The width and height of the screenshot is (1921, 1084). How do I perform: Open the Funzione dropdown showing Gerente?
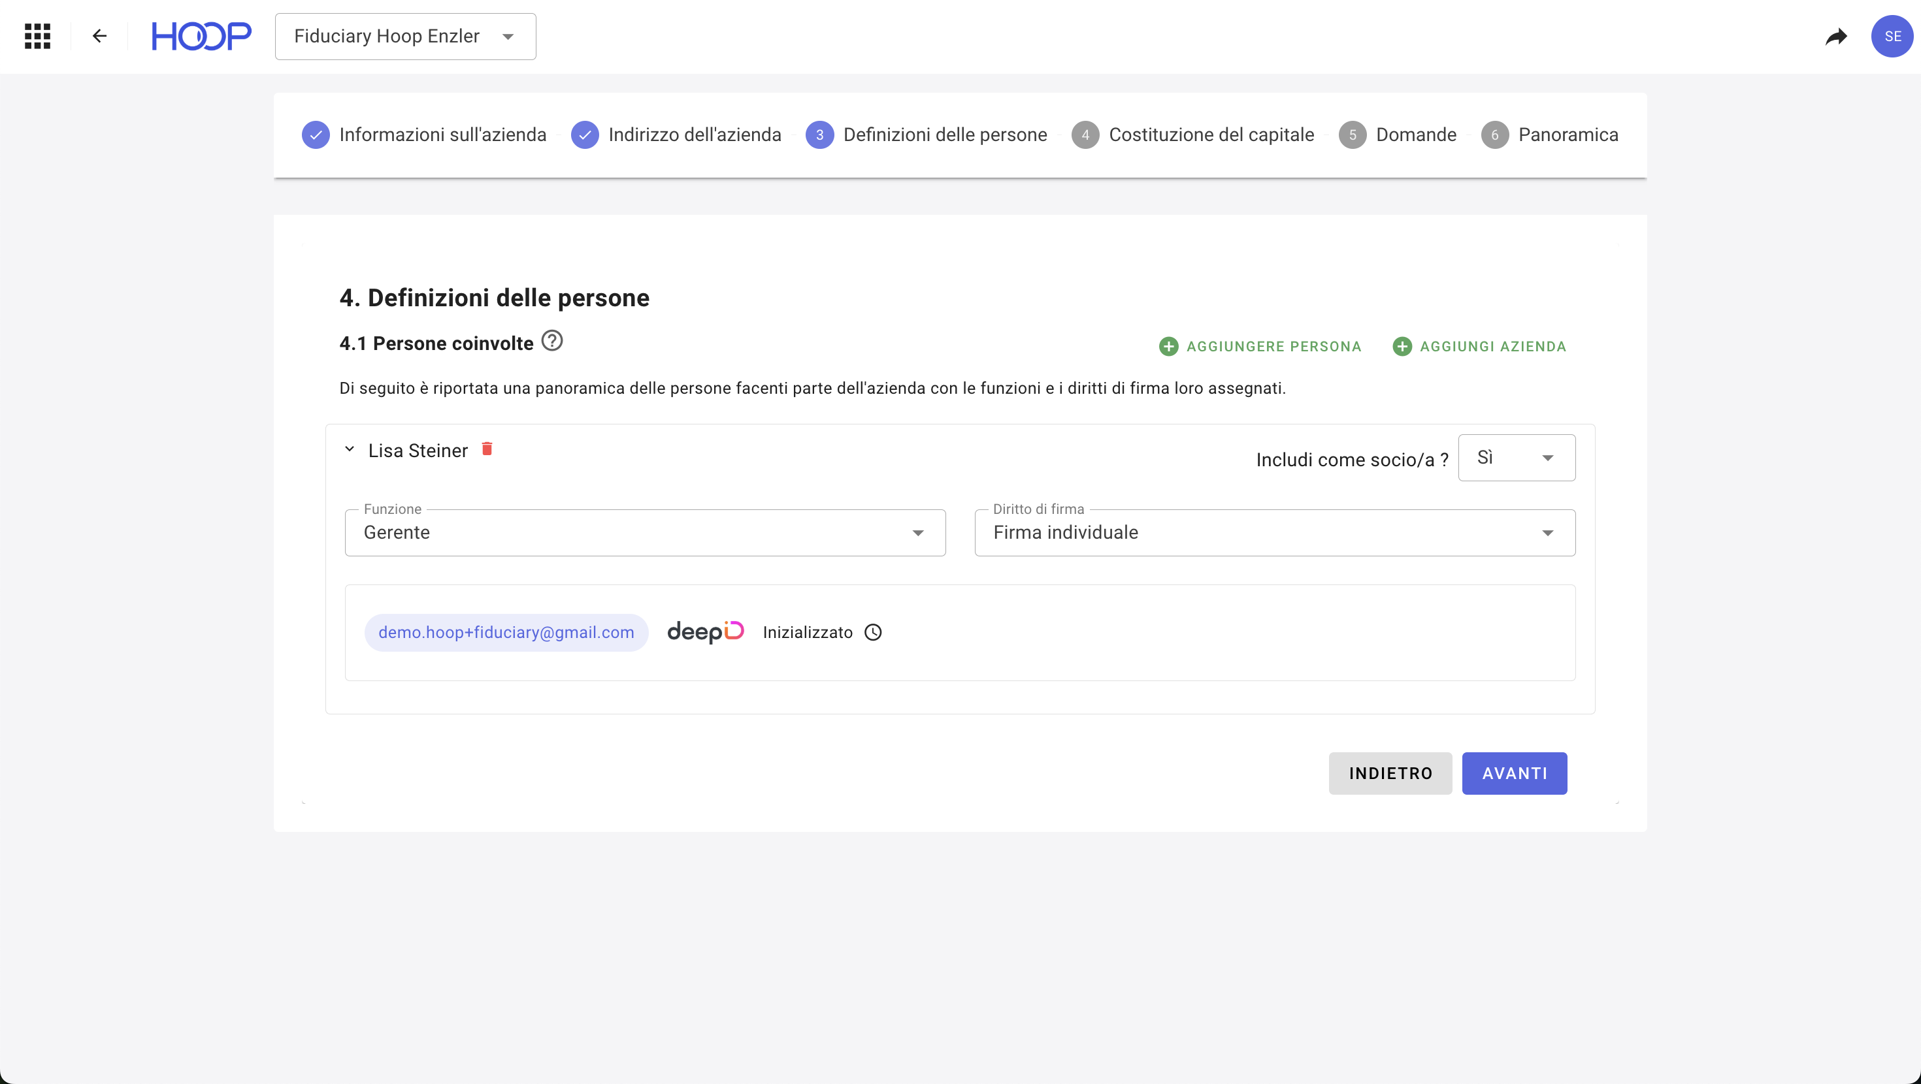click(644, 532)
